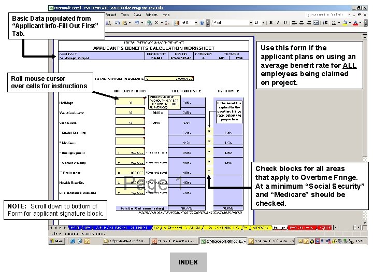Screen dimensions: 373x280
Task: Click the Print Preview toolbar icon
Action: tap(108, 23)
